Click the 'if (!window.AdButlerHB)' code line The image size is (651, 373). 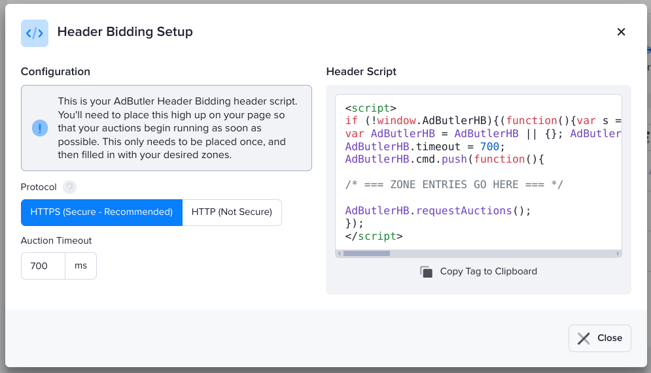click(483, 121)
